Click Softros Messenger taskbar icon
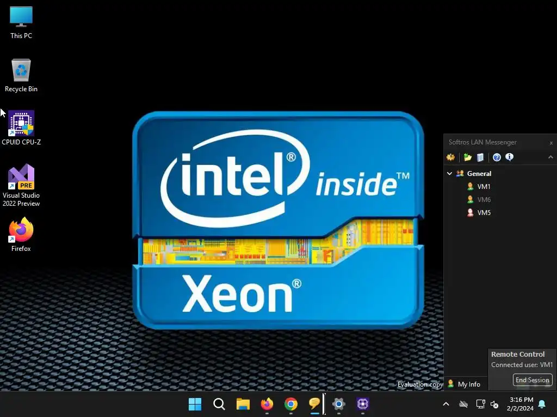Screen dimensions: 557x417 tap(315, 404)
